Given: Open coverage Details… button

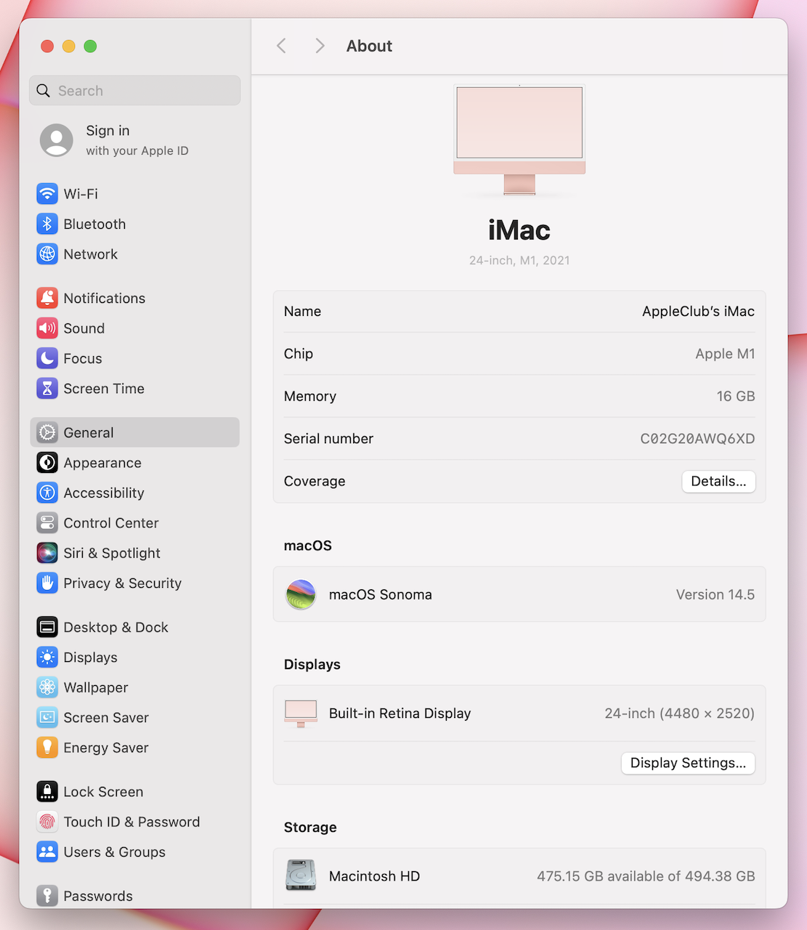Looking at the screenshot, I should pyautogui.click(x=718, y=481).
